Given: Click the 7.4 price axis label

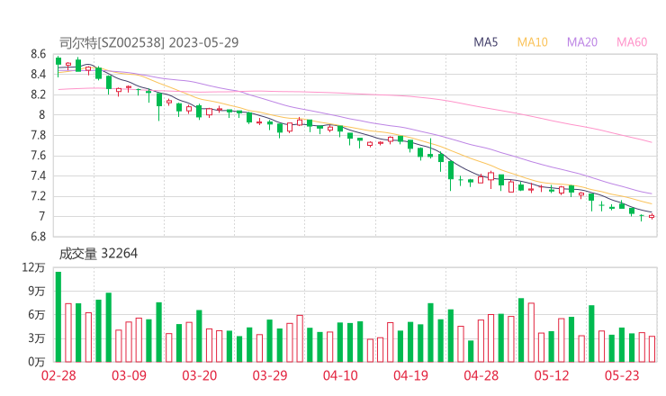Looking at the screenshot, I should point(38,175).
